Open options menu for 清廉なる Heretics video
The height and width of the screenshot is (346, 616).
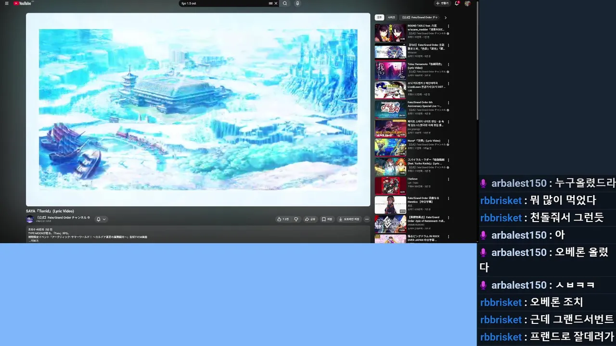(x=449, y=198)
